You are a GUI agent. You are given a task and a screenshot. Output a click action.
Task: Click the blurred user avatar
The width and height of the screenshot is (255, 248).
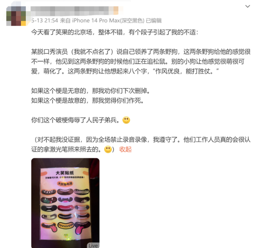tap(16, 16)
